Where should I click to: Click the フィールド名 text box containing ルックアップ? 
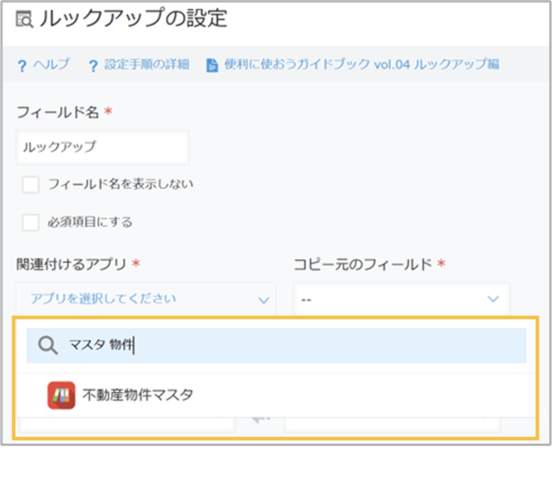tap(103, 147)
